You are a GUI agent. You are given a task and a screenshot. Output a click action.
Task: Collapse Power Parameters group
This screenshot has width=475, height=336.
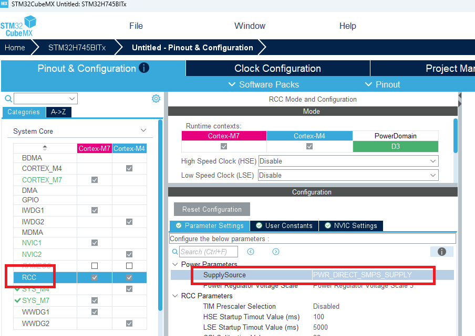pyautogui.click(x=175, y=264)
